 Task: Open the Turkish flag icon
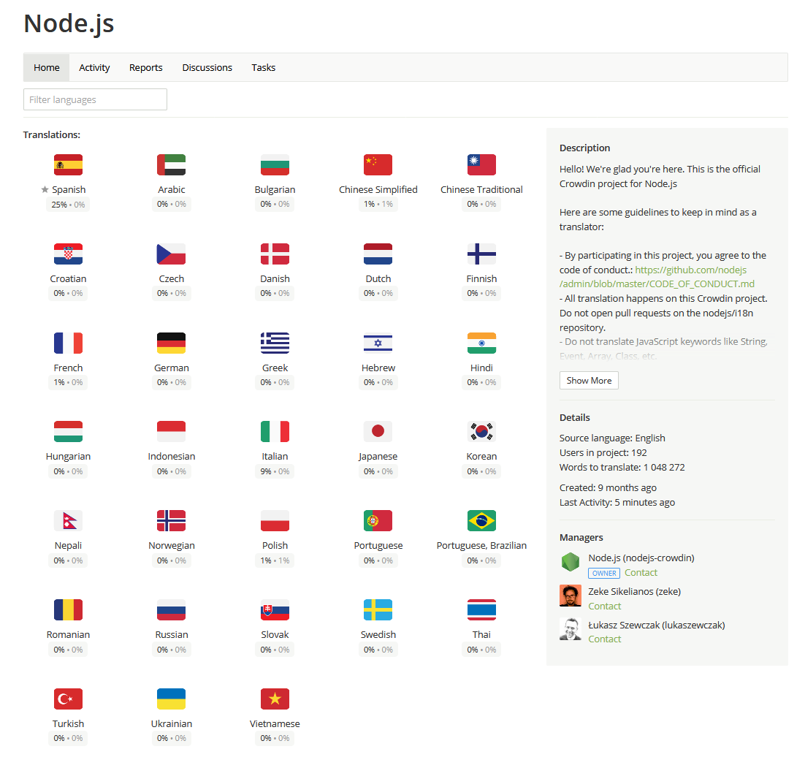point(68,699)
